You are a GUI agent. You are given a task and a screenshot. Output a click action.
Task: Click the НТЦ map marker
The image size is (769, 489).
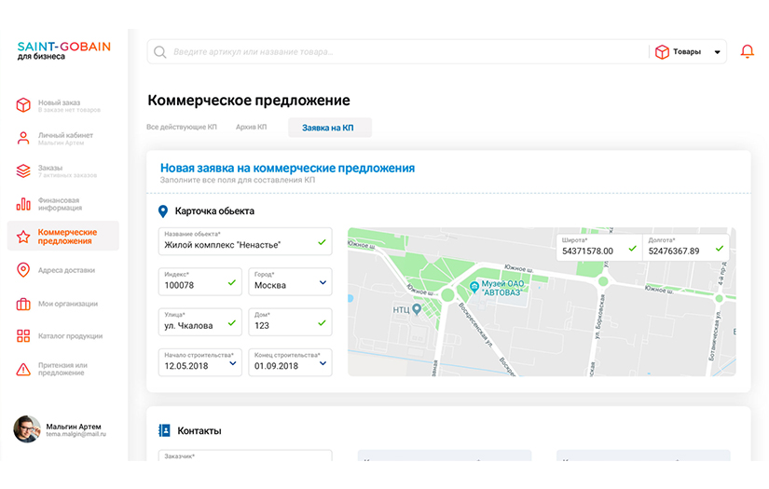coord(417,309)
